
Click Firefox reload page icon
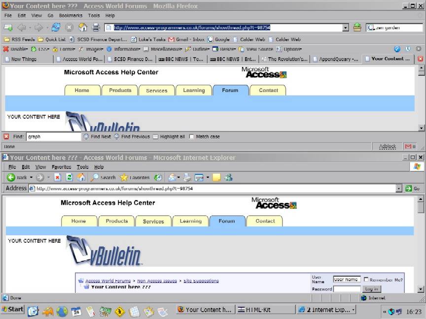[x=56, y=27]
